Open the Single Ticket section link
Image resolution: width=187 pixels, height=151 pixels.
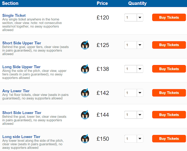14,15
